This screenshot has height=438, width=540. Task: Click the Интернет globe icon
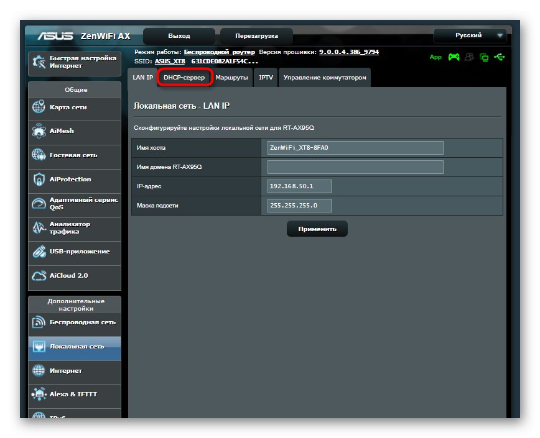[x=39, y=370]
